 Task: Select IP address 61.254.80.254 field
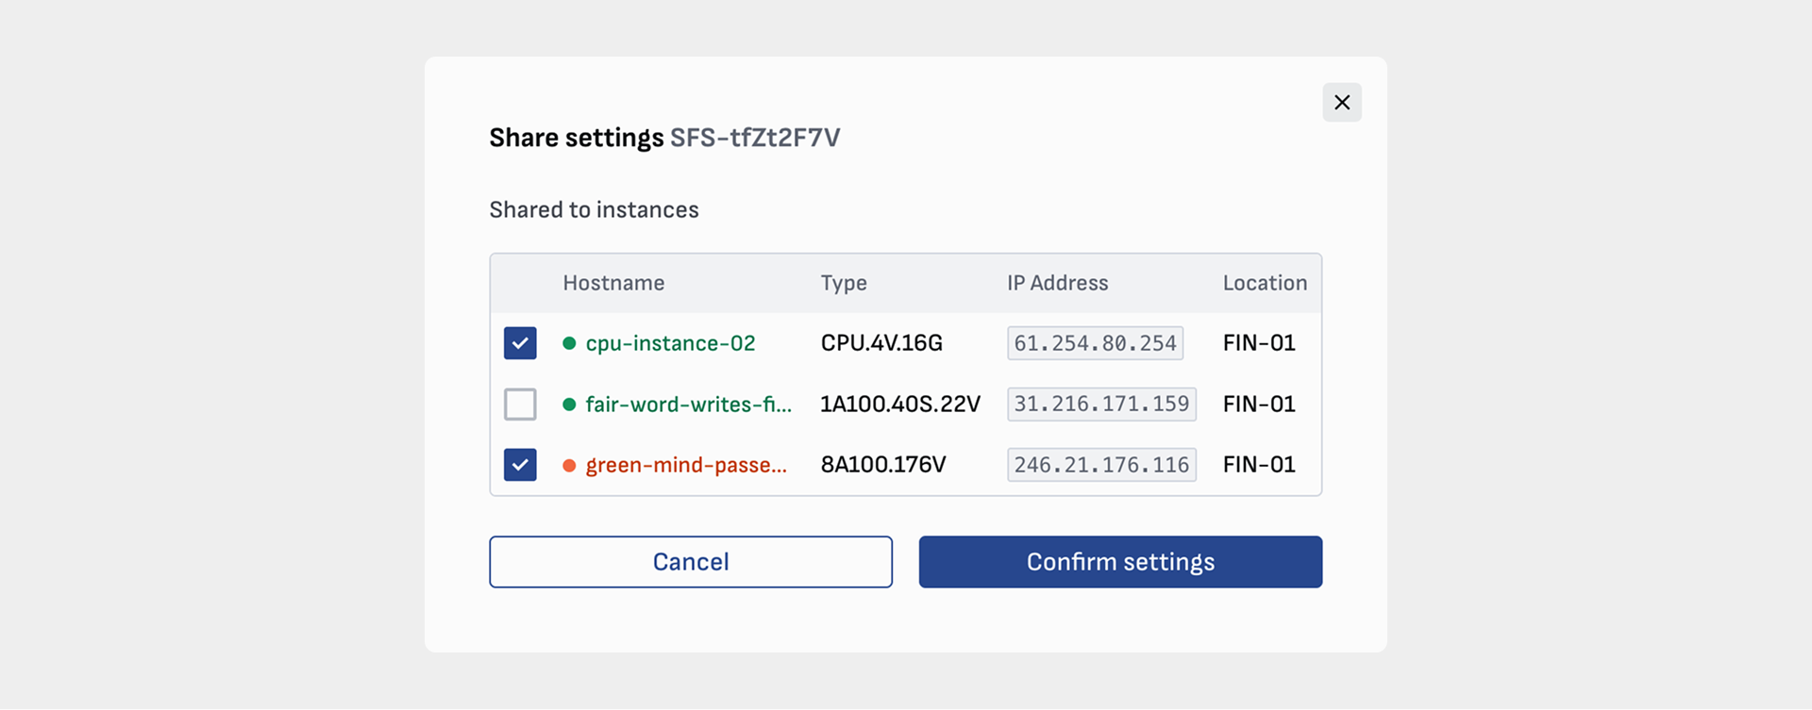pyautogui.click(x=1095, y=343)
